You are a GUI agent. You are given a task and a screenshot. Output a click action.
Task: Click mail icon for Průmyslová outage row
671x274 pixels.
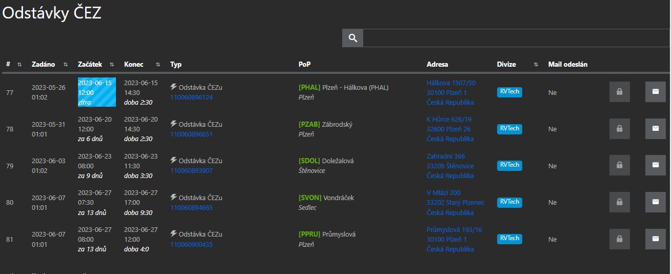tap(655, 239)
